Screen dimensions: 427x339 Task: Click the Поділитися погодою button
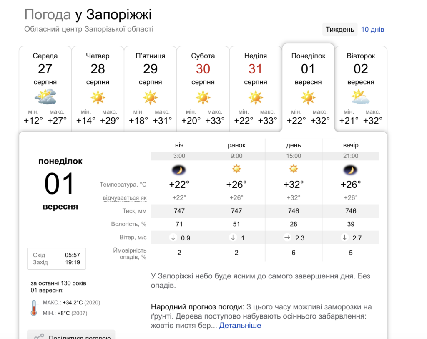click(79, 336)
